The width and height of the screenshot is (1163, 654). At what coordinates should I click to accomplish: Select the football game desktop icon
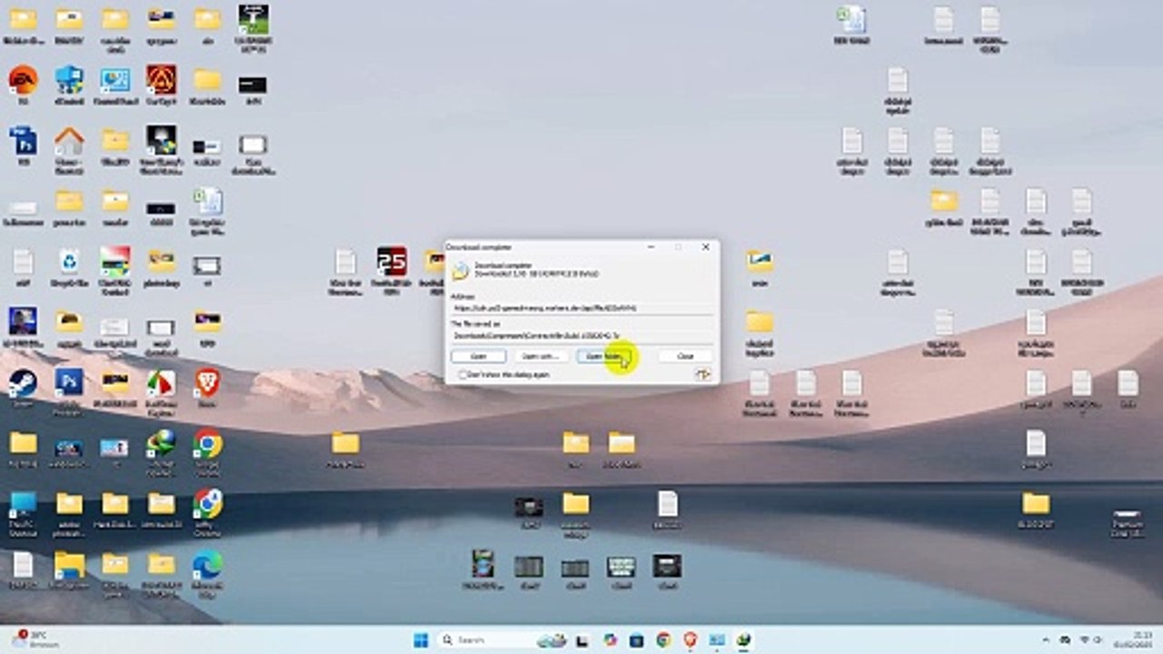(x=253, y=19)
